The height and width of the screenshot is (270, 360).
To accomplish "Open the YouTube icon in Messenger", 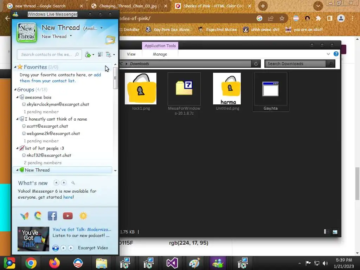I will [68, 216].
